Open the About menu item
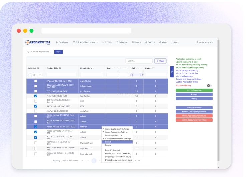This screenshot has width=251, height=177. pos(163,42)
